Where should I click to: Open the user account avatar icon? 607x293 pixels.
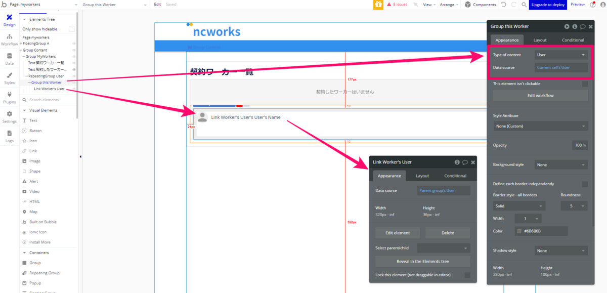[x=602, y=5]
